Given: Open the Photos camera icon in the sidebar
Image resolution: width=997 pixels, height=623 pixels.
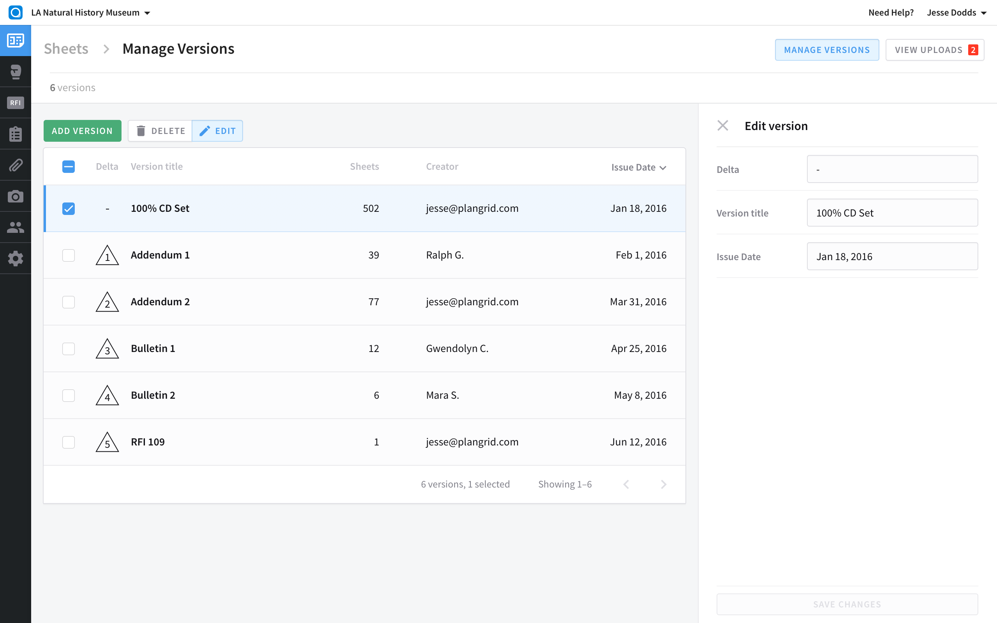Looking at the screenshot, I should pos(15,196).
